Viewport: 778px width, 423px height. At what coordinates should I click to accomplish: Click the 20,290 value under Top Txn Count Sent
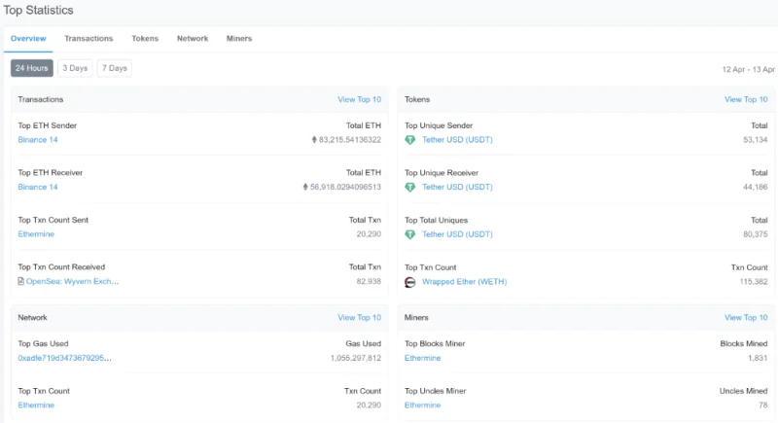pyautogui.click(x=369, y=234)
